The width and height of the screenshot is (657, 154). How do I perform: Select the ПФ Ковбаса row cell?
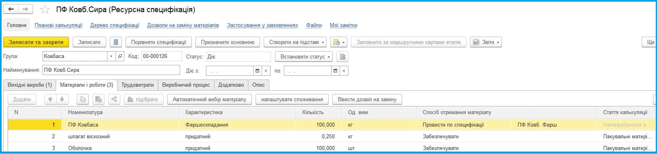pyautogui.click(x=120, y=125)
